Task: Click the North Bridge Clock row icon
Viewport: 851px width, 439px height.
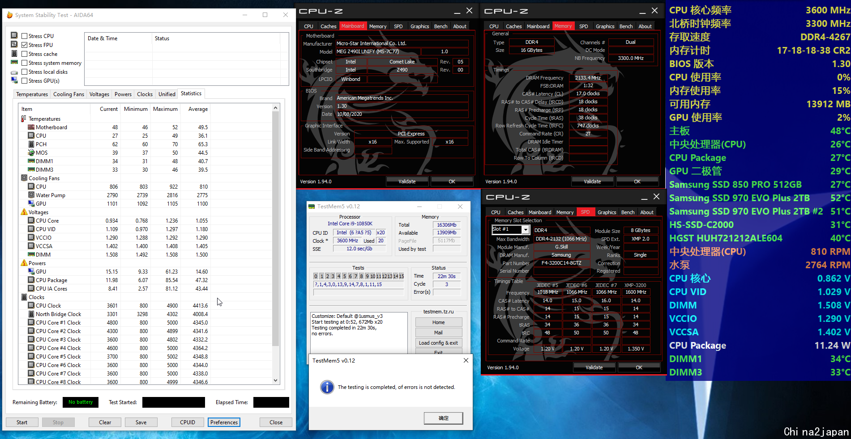Action: click(x=31, y=314)
